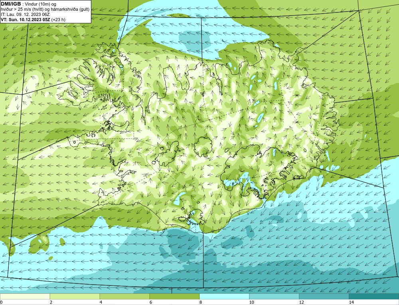Screen dimensions: 399x305
Task: Click the legend value label '10'
Action: pos(252,302)
